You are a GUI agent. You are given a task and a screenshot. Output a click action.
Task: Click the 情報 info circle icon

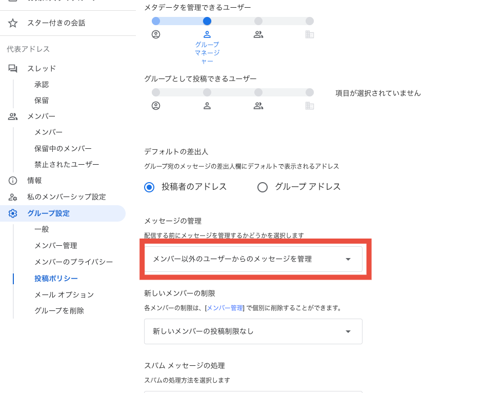[x=13, y=181]
